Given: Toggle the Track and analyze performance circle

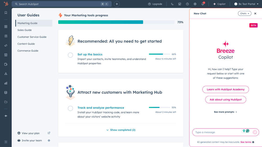Looking at the screenshot, I should (70, 108).
